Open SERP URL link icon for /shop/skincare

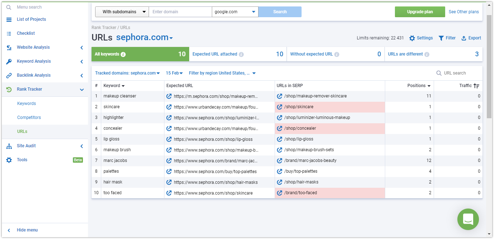click(x=280, y=107)
